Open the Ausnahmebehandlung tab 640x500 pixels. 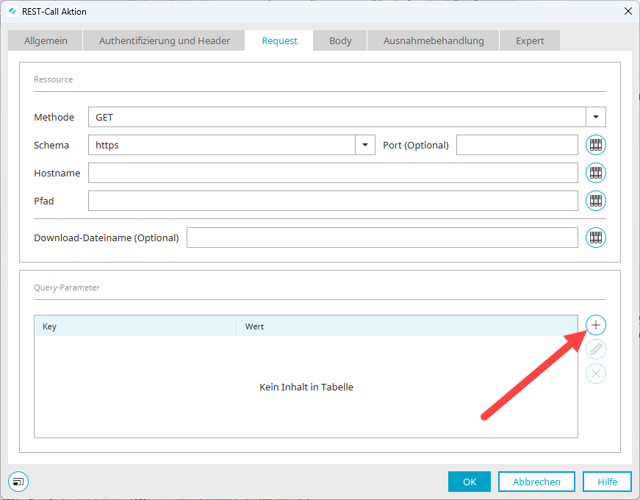click(434, 40)
